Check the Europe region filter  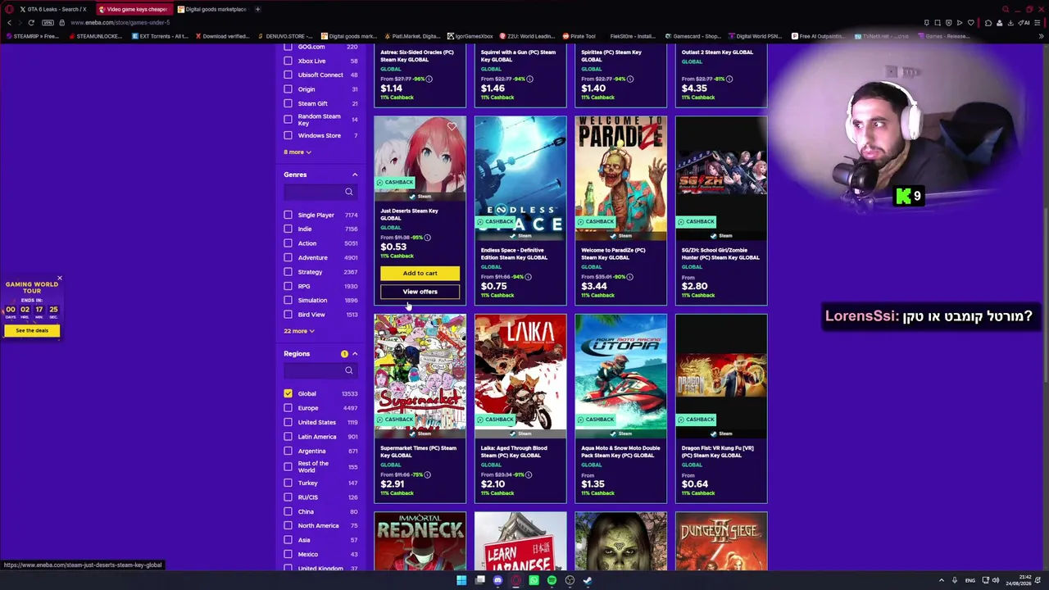(x=288, y=408)
